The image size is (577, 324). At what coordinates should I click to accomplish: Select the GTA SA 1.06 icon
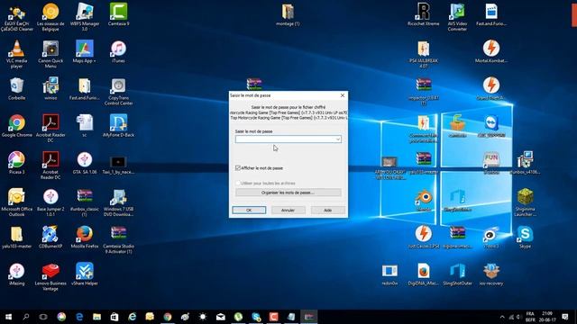click(x=84, y=163)
